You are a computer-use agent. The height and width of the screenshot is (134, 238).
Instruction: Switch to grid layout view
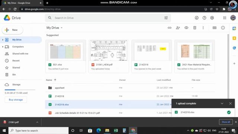tap(215, 28)
